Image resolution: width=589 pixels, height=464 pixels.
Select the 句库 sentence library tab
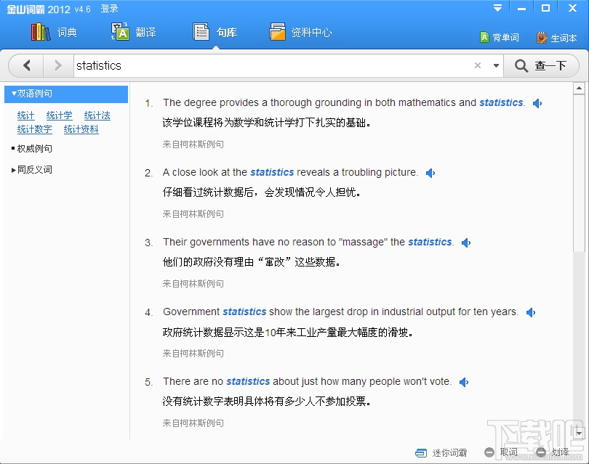tap(215, 32)
